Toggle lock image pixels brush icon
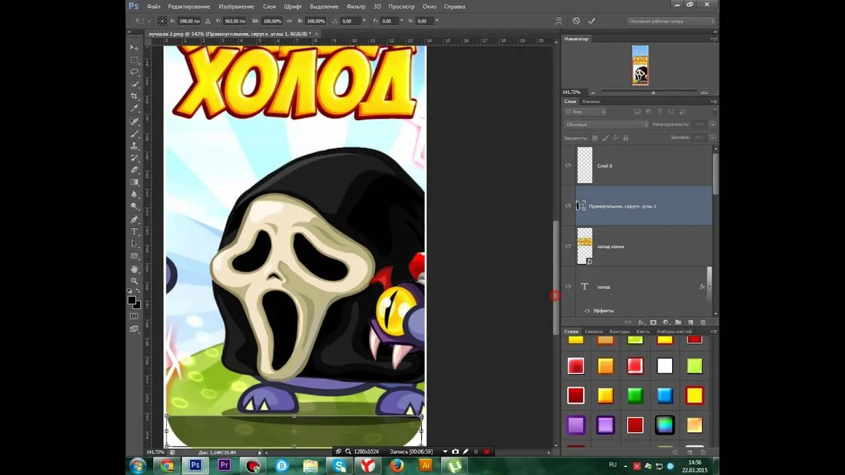The width and height of the screenshot is (845, 475). click(x=605, y=138)
